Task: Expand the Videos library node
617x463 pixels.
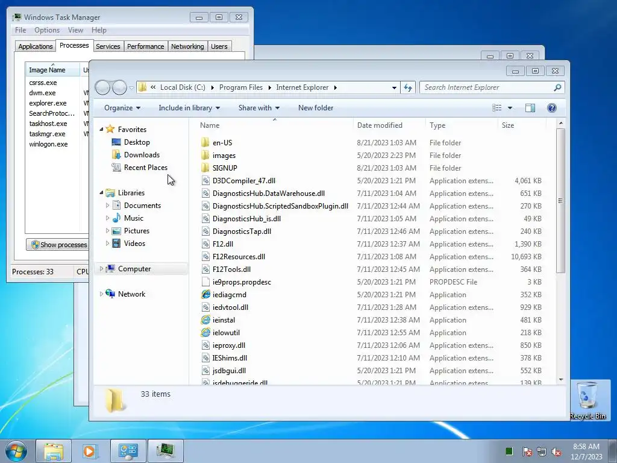Action: pos(107,244)
